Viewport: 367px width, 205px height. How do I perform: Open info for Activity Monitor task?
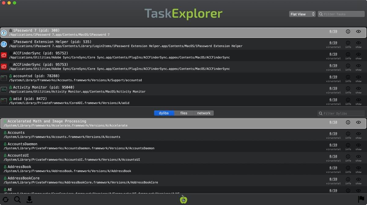point(348,88)
